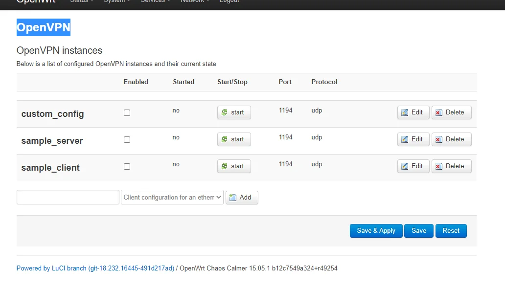Start the custom_config OpenVPN instance
The width and height of the screenshot is (505, 291).
click(234, 112)
